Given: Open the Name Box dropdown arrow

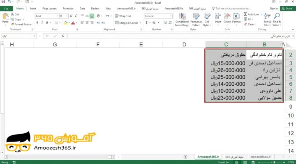Looking at the screenshot, I should point(34,36).
